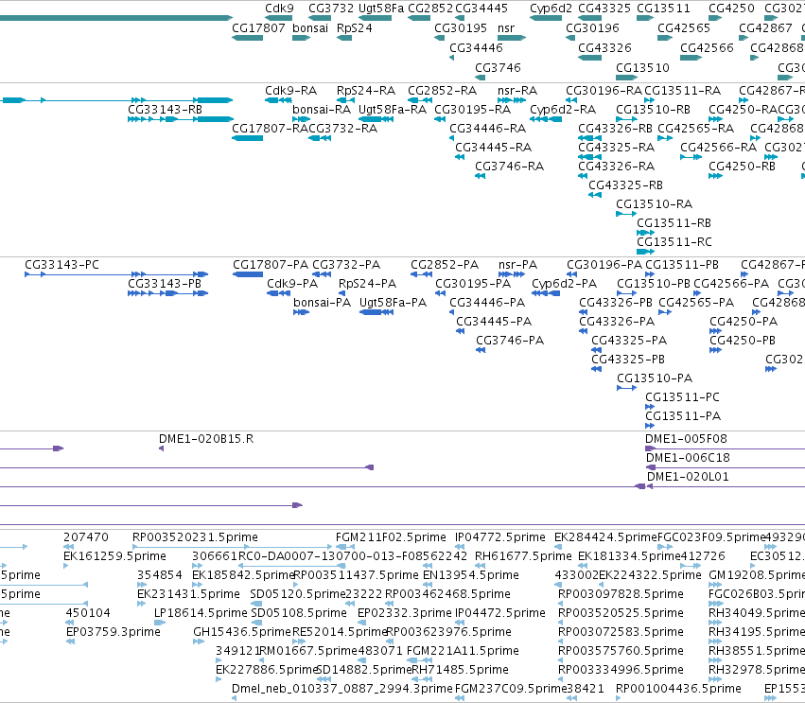This screenshot has height=703, width=805.
Task: Open the RpS24-PA protein label
Action: [x=368, y=284]
